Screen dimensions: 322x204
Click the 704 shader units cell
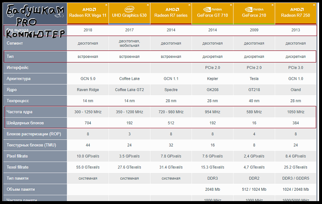point(88,123)
